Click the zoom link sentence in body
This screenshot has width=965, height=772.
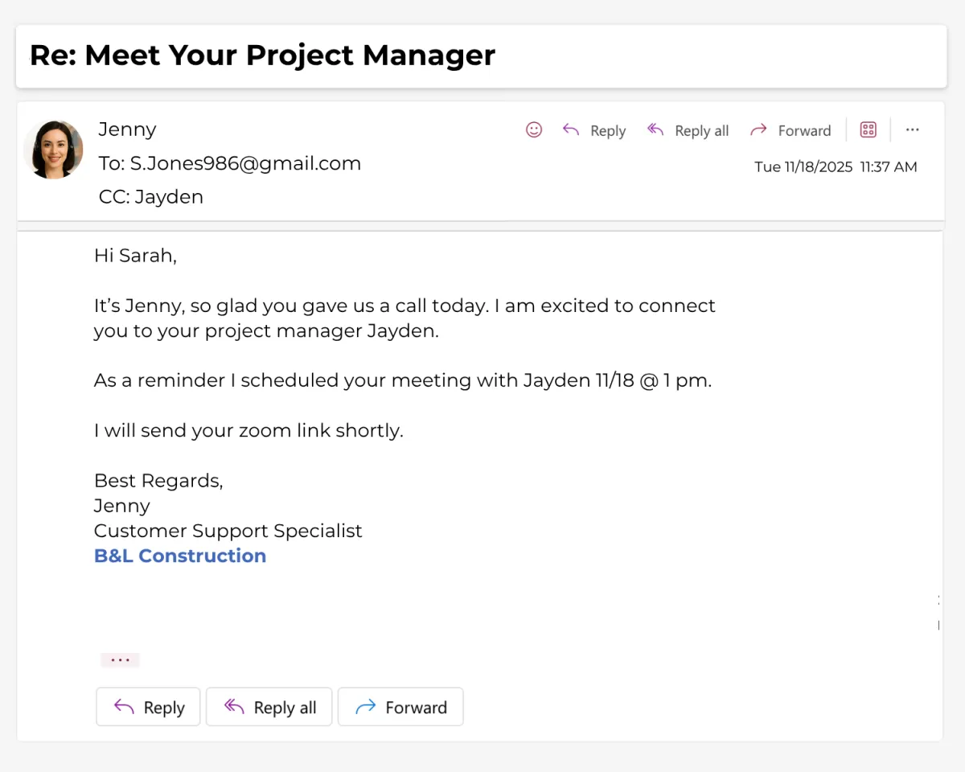coord(248,430)
